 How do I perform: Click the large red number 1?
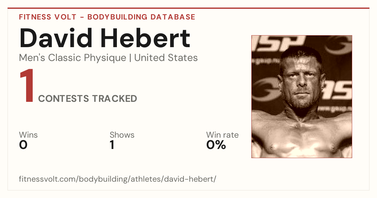click(27, 86)
